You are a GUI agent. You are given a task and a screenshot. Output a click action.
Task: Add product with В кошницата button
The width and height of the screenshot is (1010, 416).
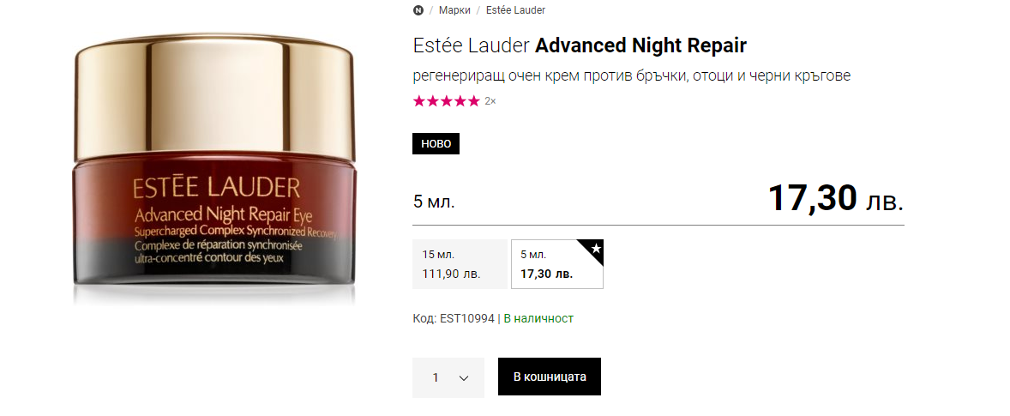click(x=550, y=377)
